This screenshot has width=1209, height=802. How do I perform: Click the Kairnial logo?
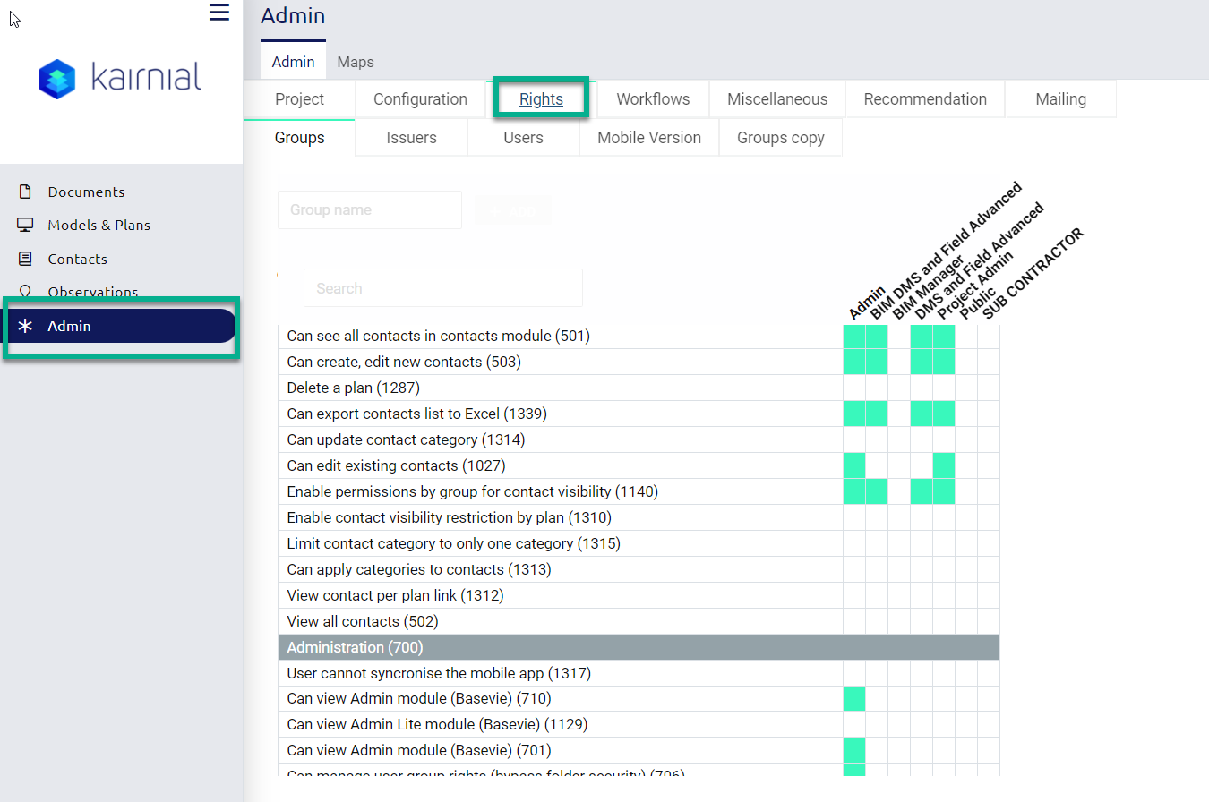120,78
